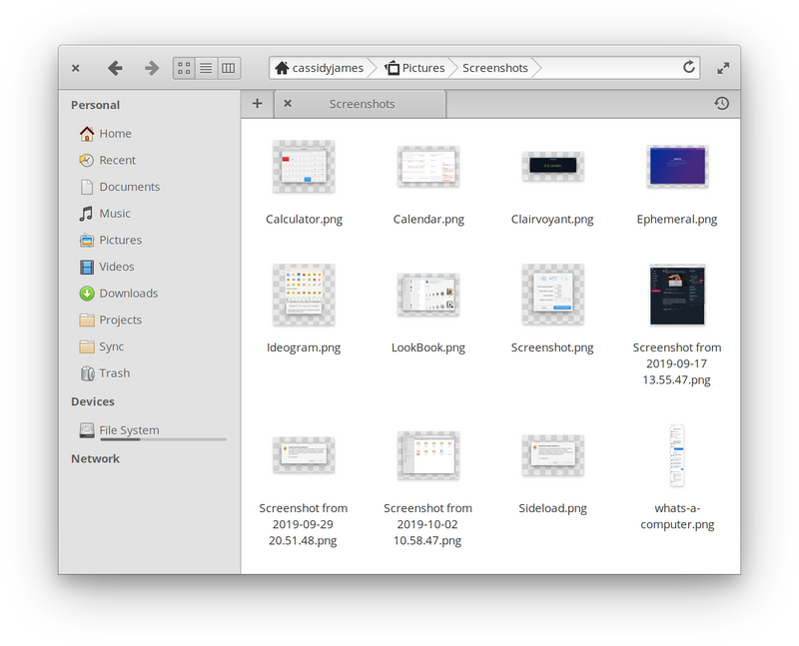Viewport: 799px width, 646px height.
Task: Select whats-a-computer.png thumbnail
Action: point(677,455)
